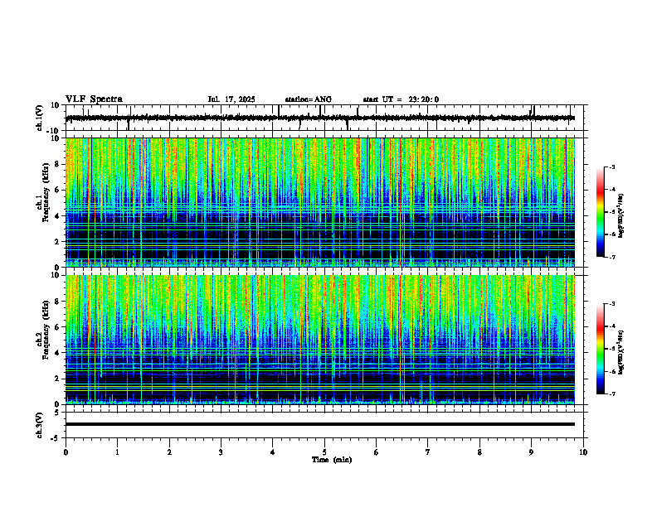
Task: Click inside the ch.2 spectrogram panel
Action: click(319, 340)
